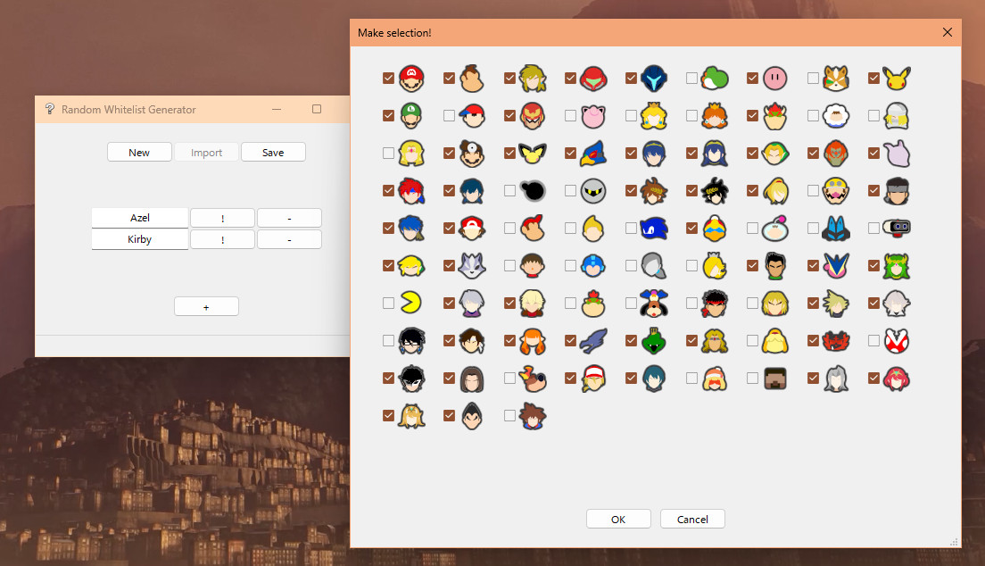Tick the checkbox next to Jigglypuff
Image resolution: width=985 pixels, height=566 pixels.
[570, 116]
